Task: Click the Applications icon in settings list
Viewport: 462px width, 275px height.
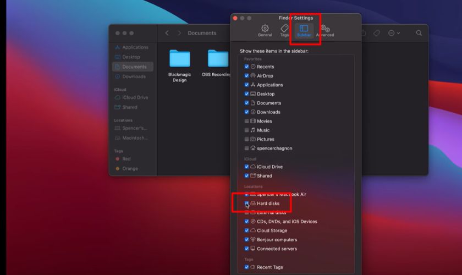Action: tap(253, 85)
